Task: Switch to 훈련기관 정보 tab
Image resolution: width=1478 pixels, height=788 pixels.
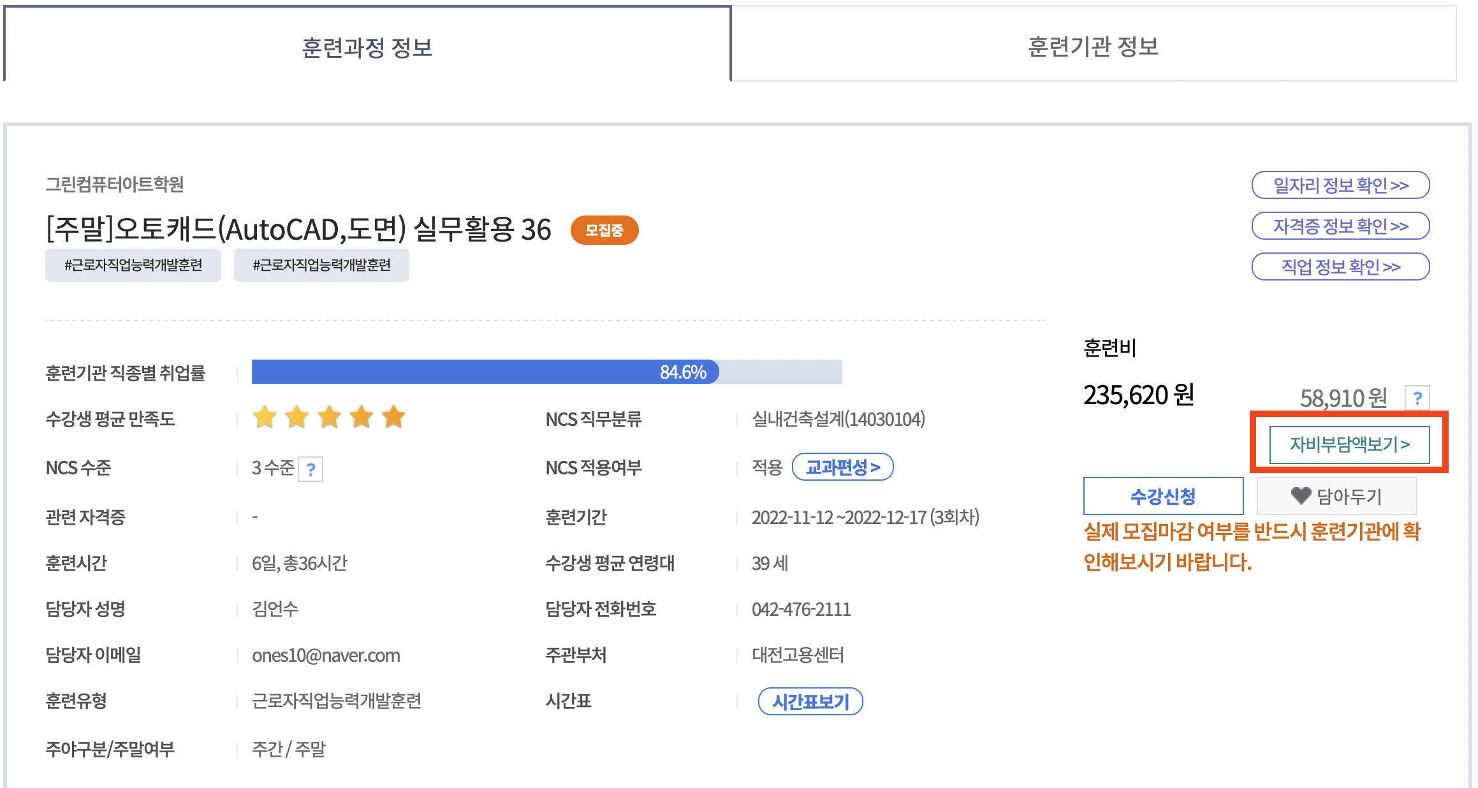Action: click(x=1093, y=46)
